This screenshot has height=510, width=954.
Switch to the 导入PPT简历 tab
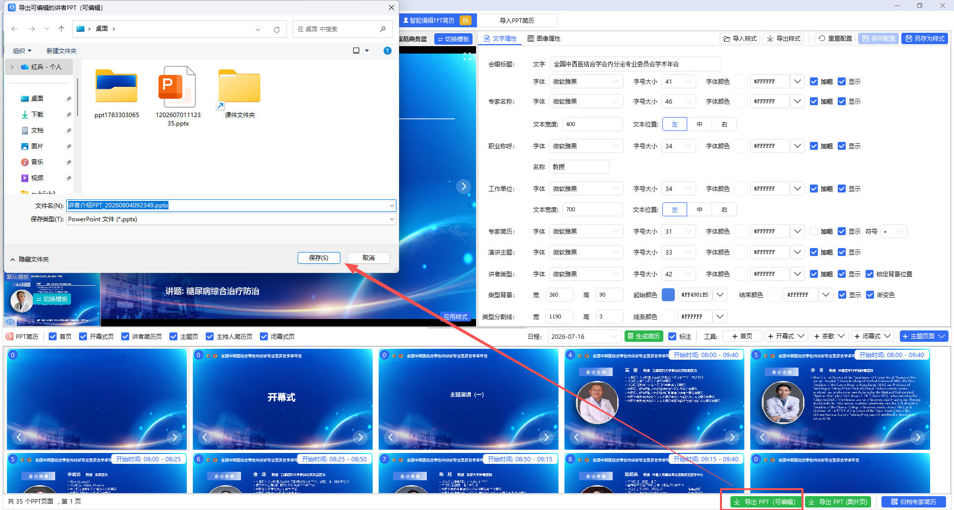pyautogui.click(x=517, y=20)
